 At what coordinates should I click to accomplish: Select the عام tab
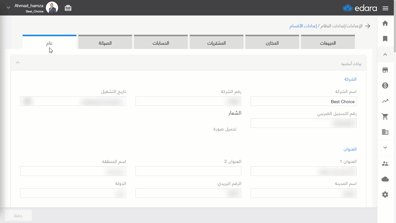(49, 42)
